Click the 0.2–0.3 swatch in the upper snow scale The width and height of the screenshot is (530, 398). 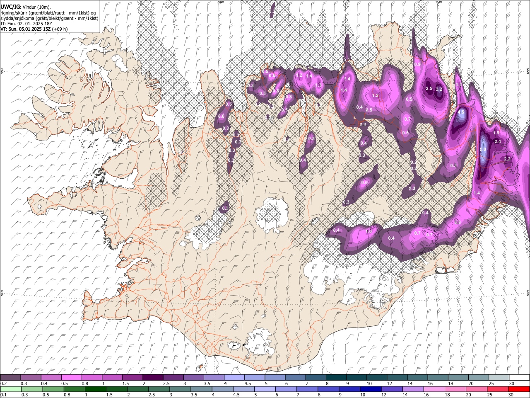tap(10, 377)
